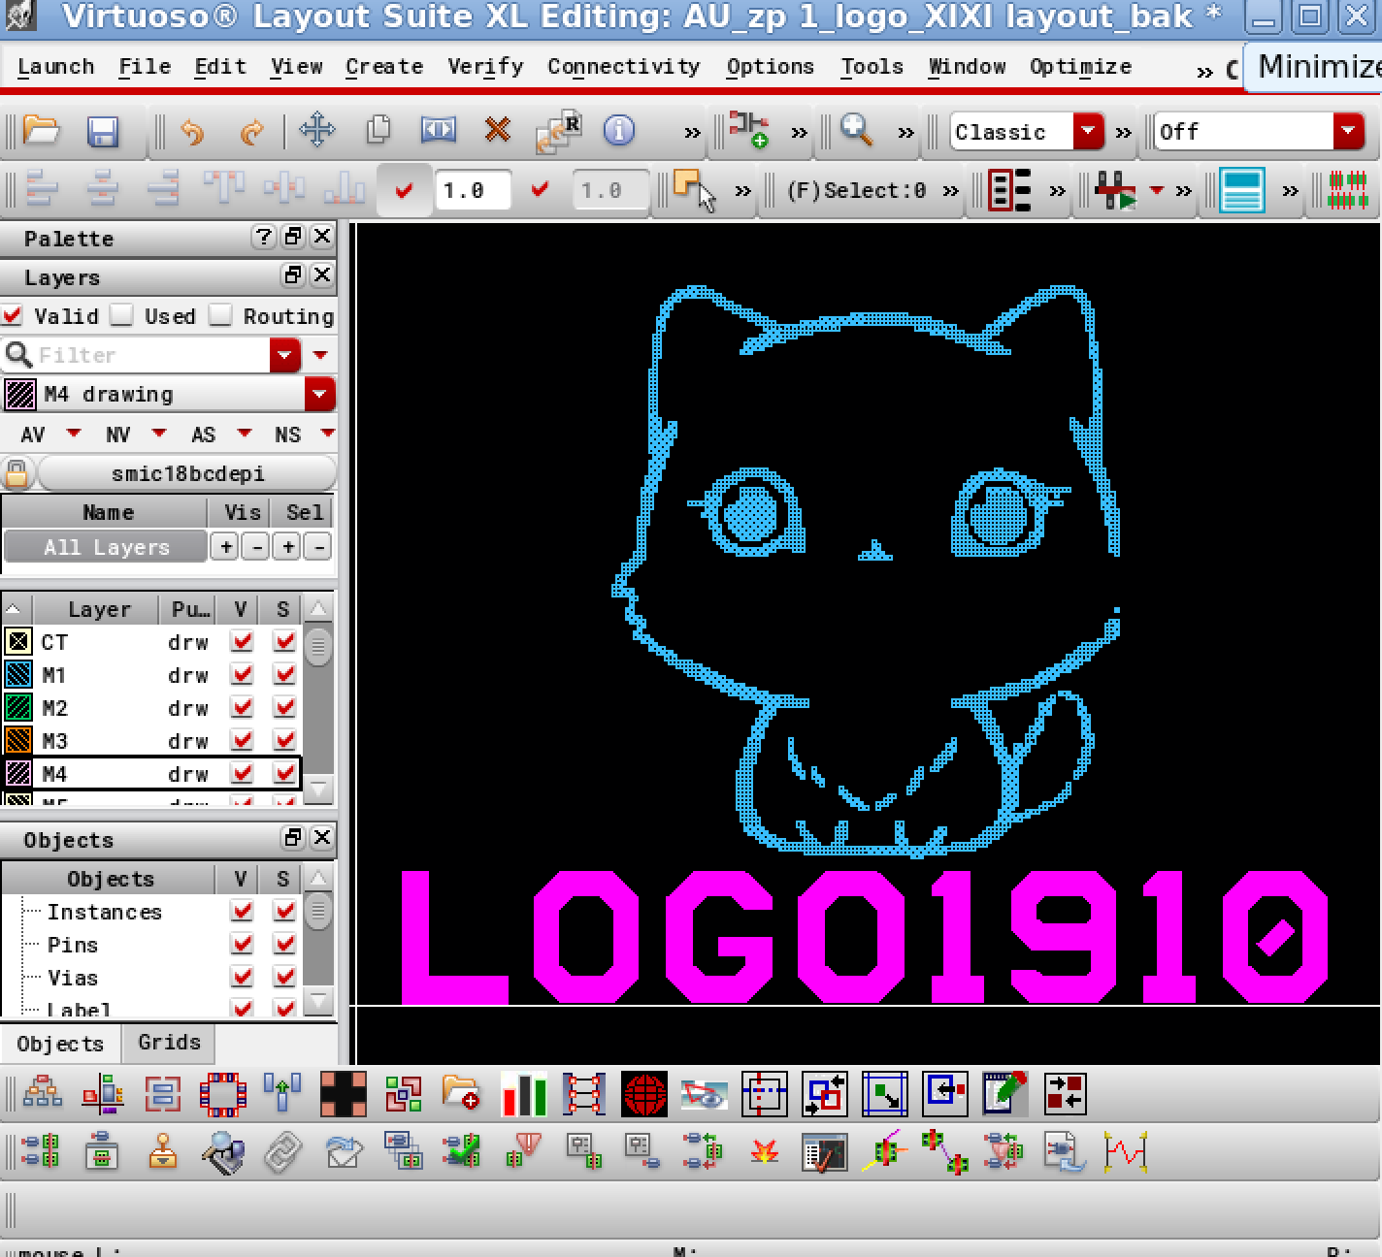The image size is (1382, 1257).
Task: Choose the Stretch tool icon
Action: pyautogui.click(x=438, y=130)
